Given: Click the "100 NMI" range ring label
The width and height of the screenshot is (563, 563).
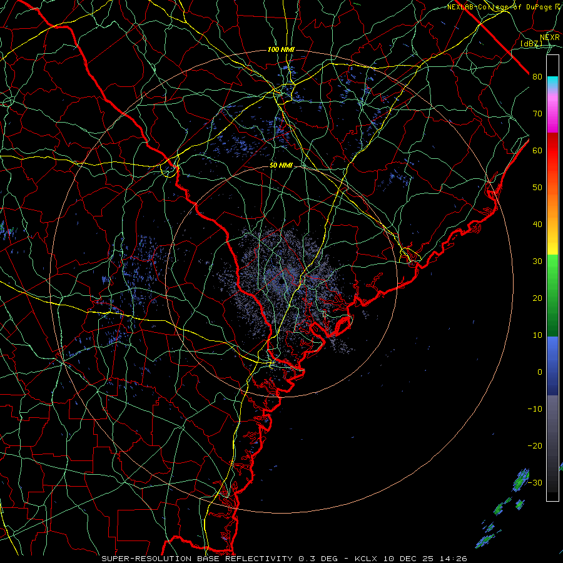Looking at the screenshot, I should coord(281,49).
